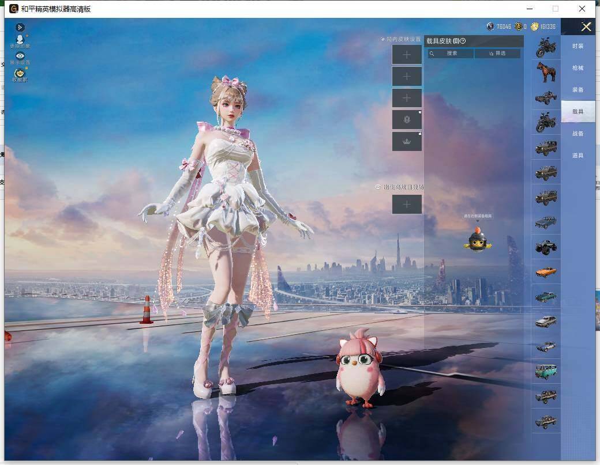Select the dune buggy vehicle thumbnail
This screenshot has height=465, width=600.
546,97
